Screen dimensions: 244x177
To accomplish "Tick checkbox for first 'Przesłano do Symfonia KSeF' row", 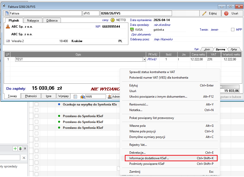I will tap(37, 116).
